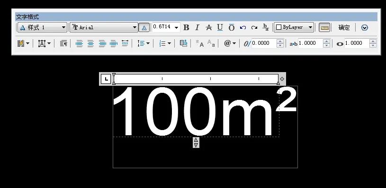Click the width factor field
The image size is (386, 188).
point(357,43)
